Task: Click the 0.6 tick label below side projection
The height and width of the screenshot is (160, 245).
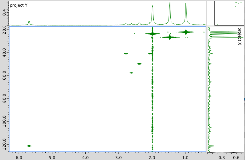Action: (236, 157)
